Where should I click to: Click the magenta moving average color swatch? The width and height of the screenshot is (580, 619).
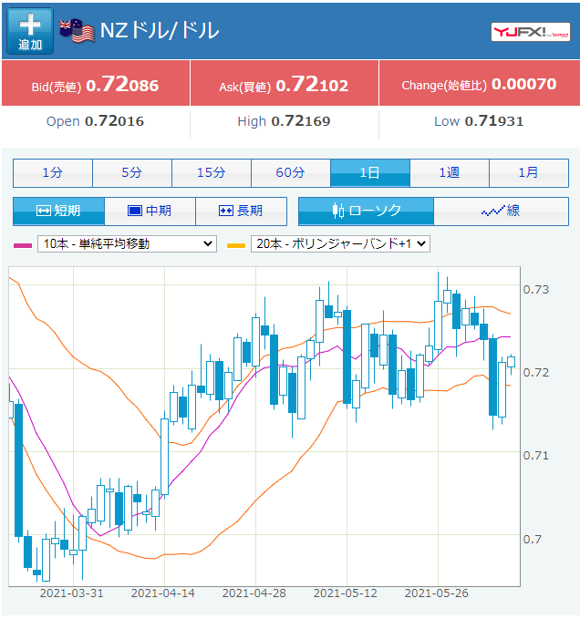coord(23,245)
